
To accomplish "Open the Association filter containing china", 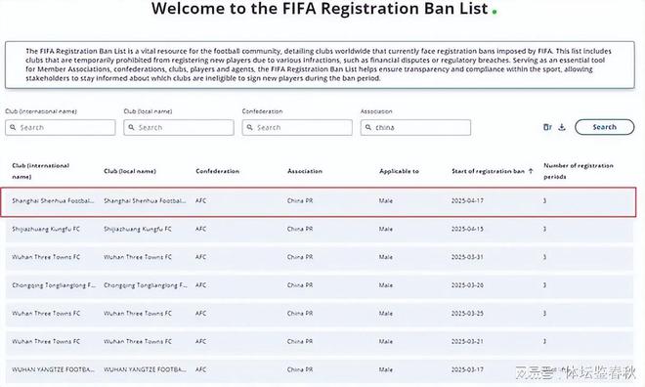I will point(416,127).
